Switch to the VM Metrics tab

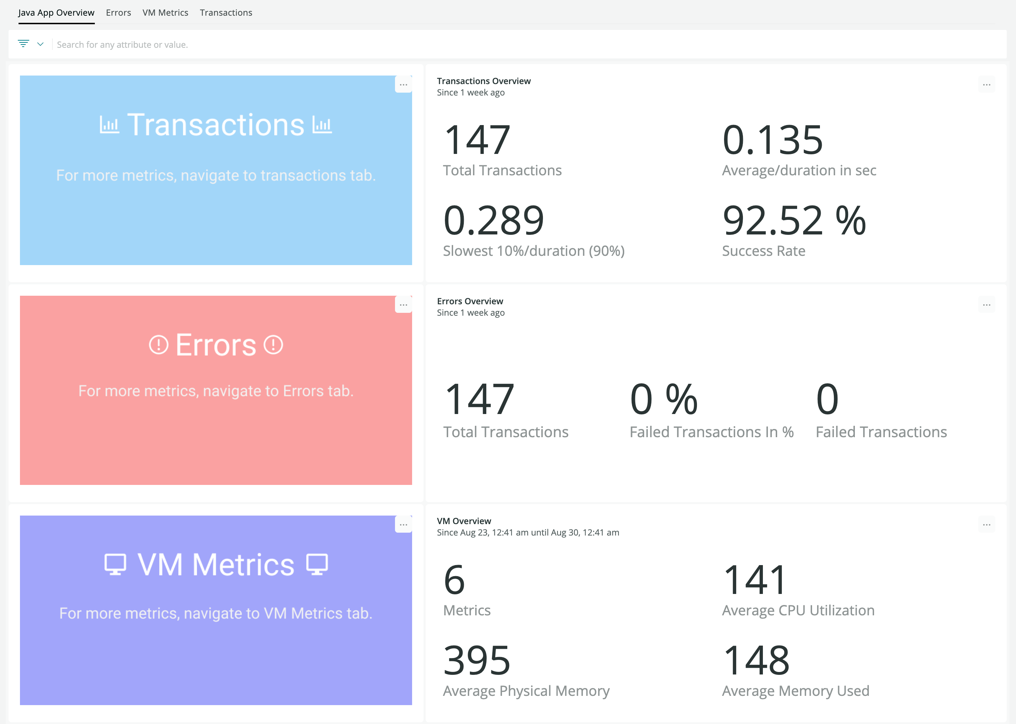165,12
